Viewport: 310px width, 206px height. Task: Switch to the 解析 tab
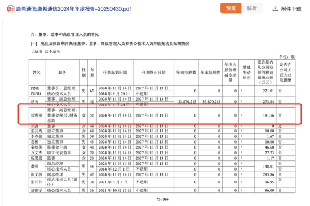[252, 8]
